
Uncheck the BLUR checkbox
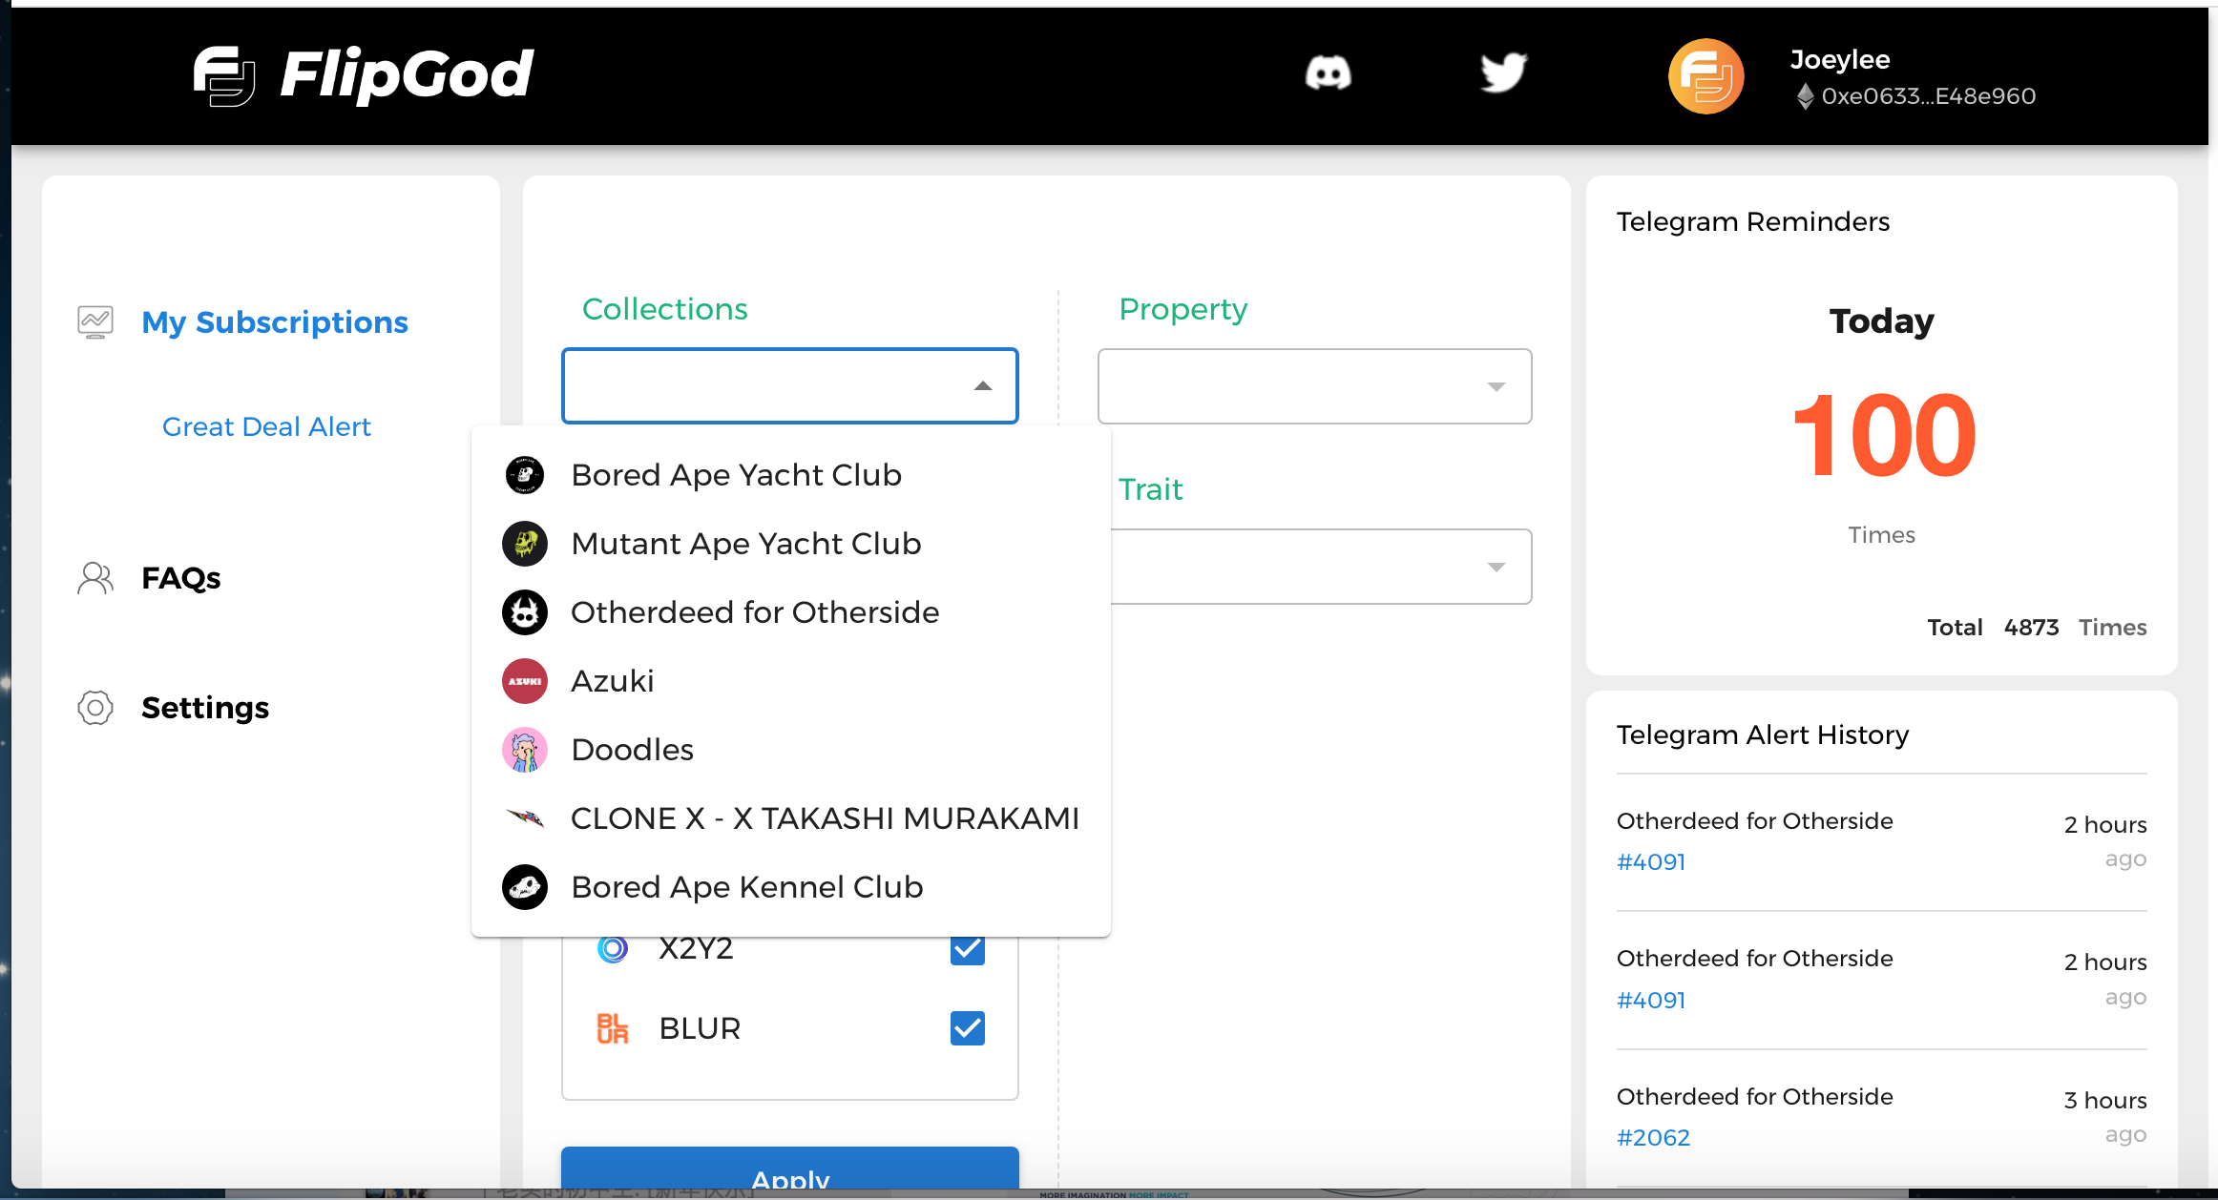(x=968, y=1028)
